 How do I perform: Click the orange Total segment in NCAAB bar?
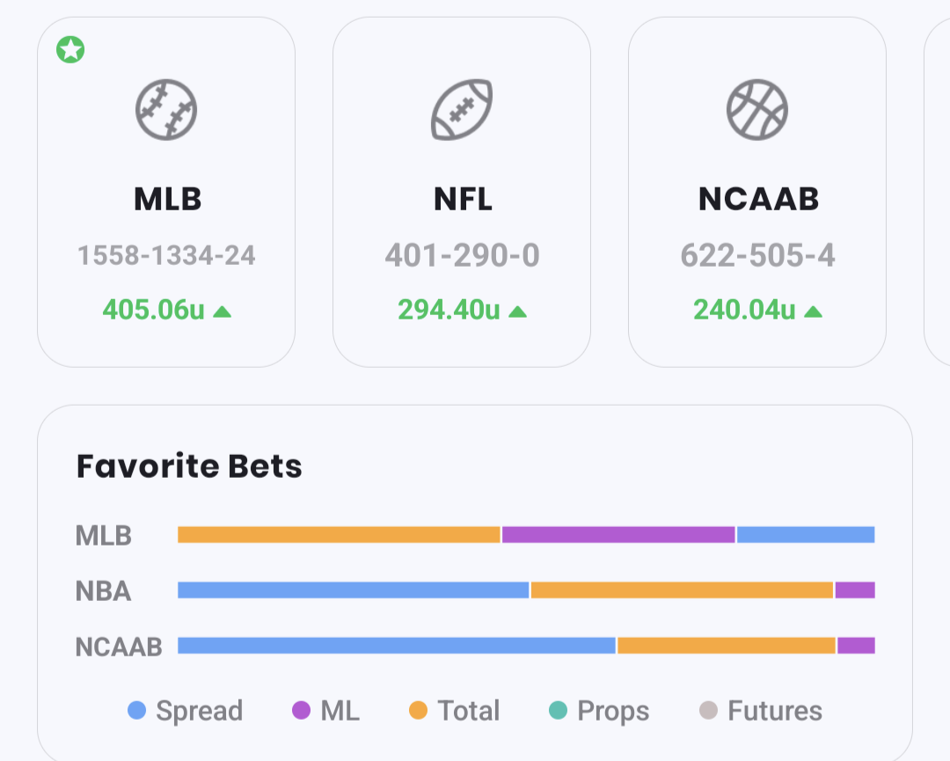[x=726, y=646]
